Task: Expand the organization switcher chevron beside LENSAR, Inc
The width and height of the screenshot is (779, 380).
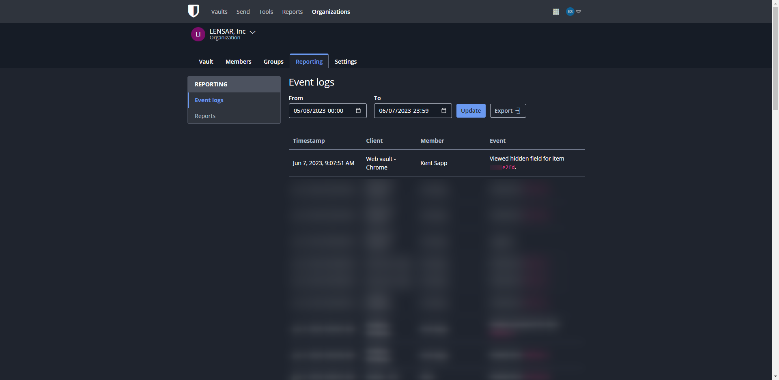Action: coord(252,32)
